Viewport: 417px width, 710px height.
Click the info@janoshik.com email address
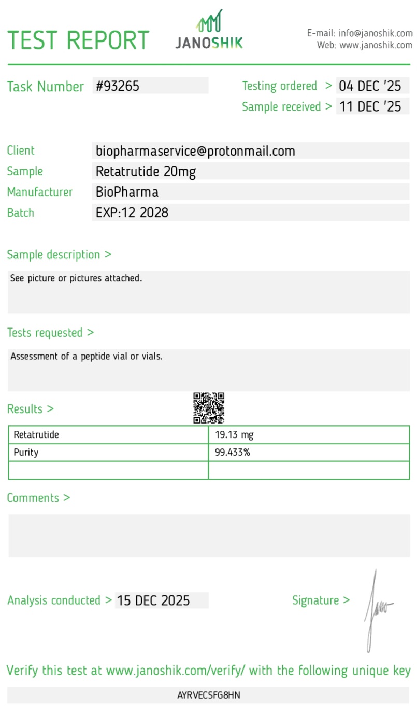(x=376, y=33)
